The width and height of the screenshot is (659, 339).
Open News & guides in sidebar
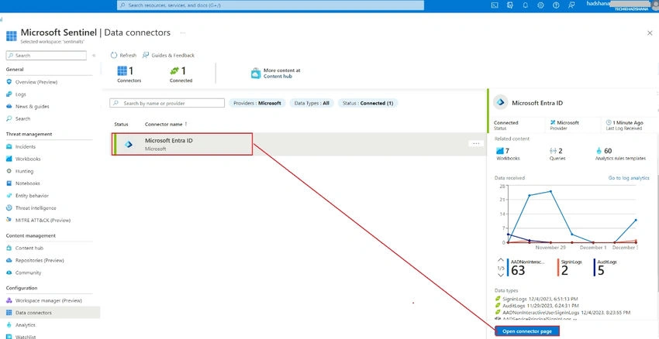point(32,107)
